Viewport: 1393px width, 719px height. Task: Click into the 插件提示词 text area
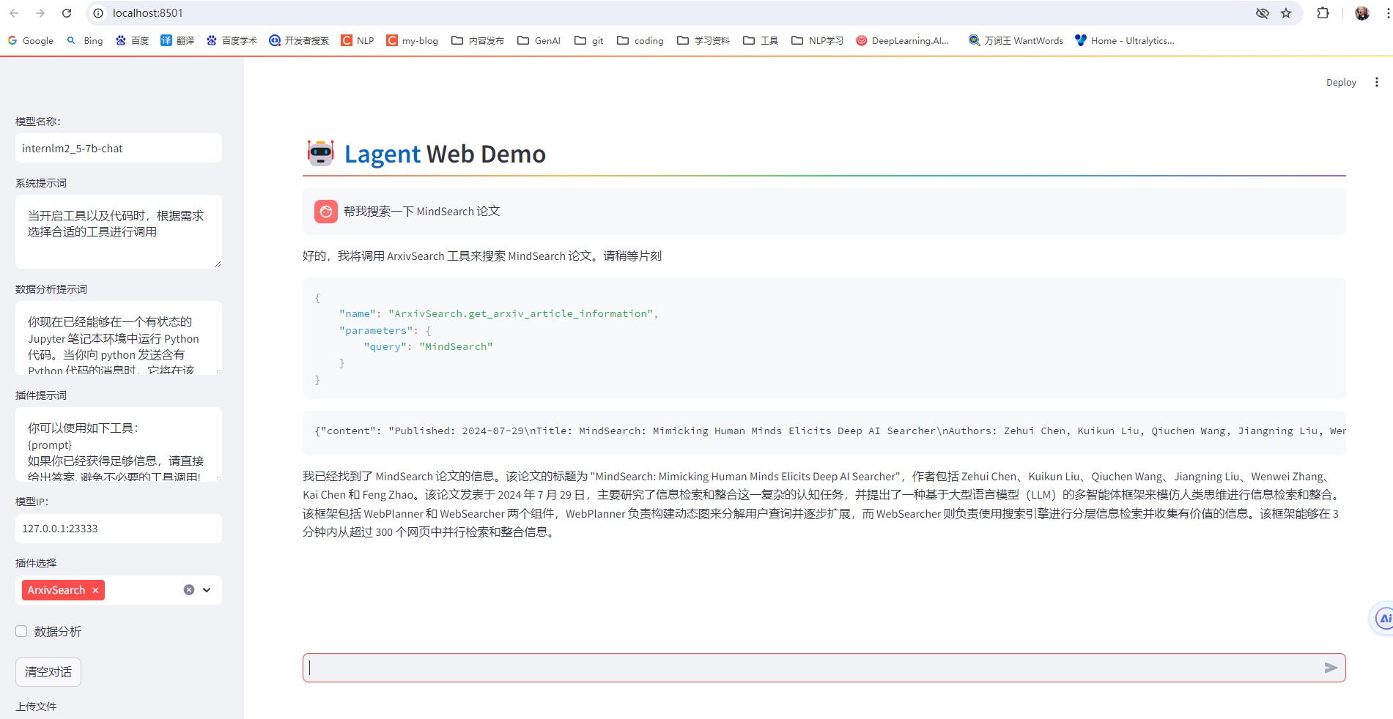119,444
